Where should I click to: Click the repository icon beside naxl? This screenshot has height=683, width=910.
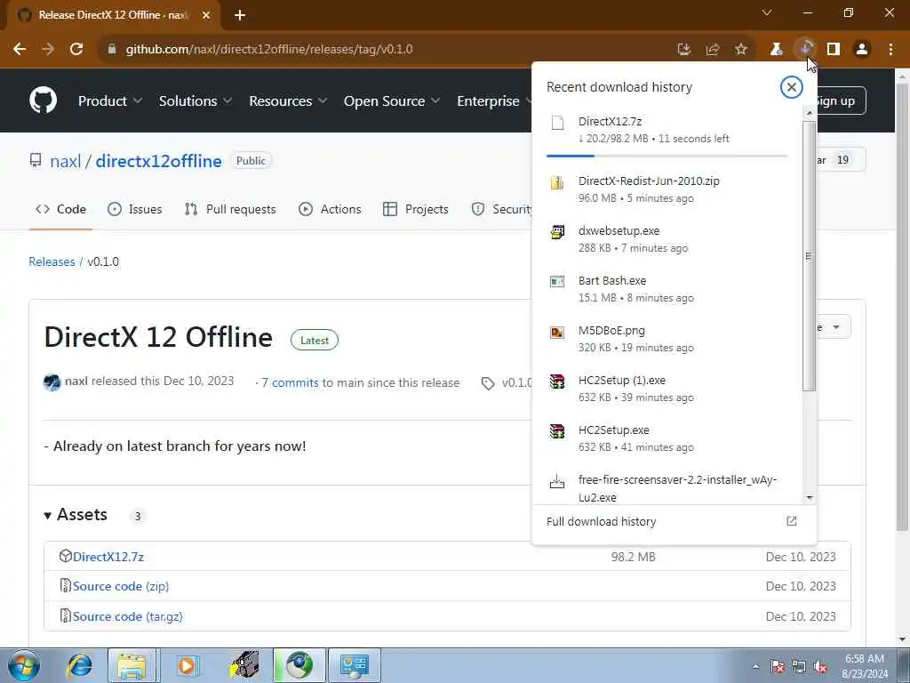36,160
